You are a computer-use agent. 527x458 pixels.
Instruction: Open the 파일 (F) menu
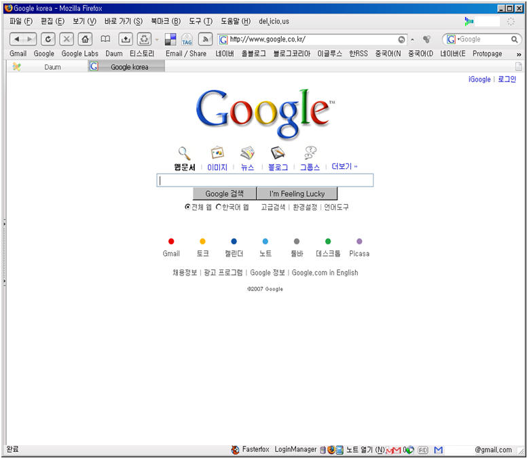point(21,21)
